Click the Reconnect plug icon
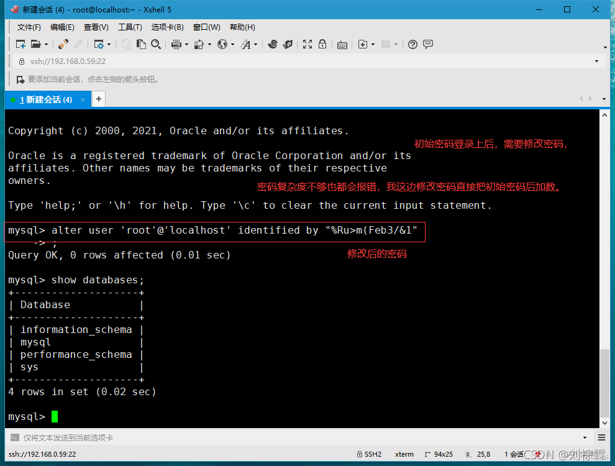Viewport: 615px width, 466px height. click(63, 44)
